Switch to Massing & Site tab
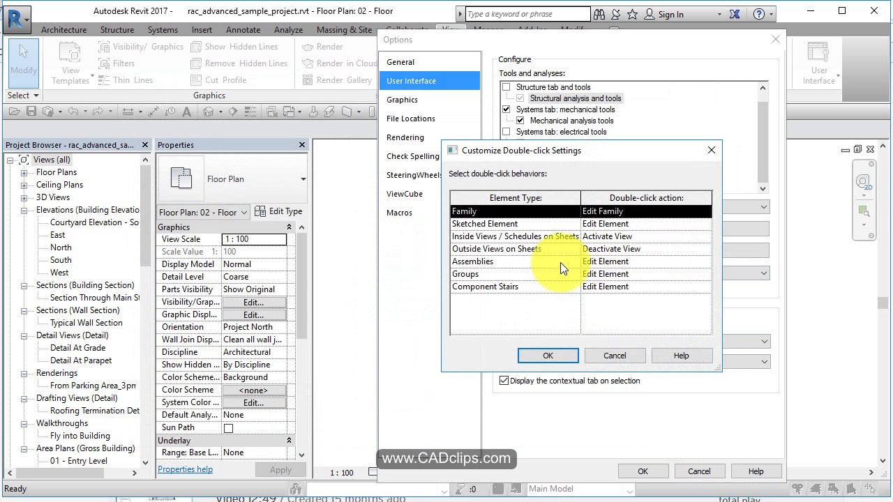The image size is (893, 502). [x=344, y=30]
